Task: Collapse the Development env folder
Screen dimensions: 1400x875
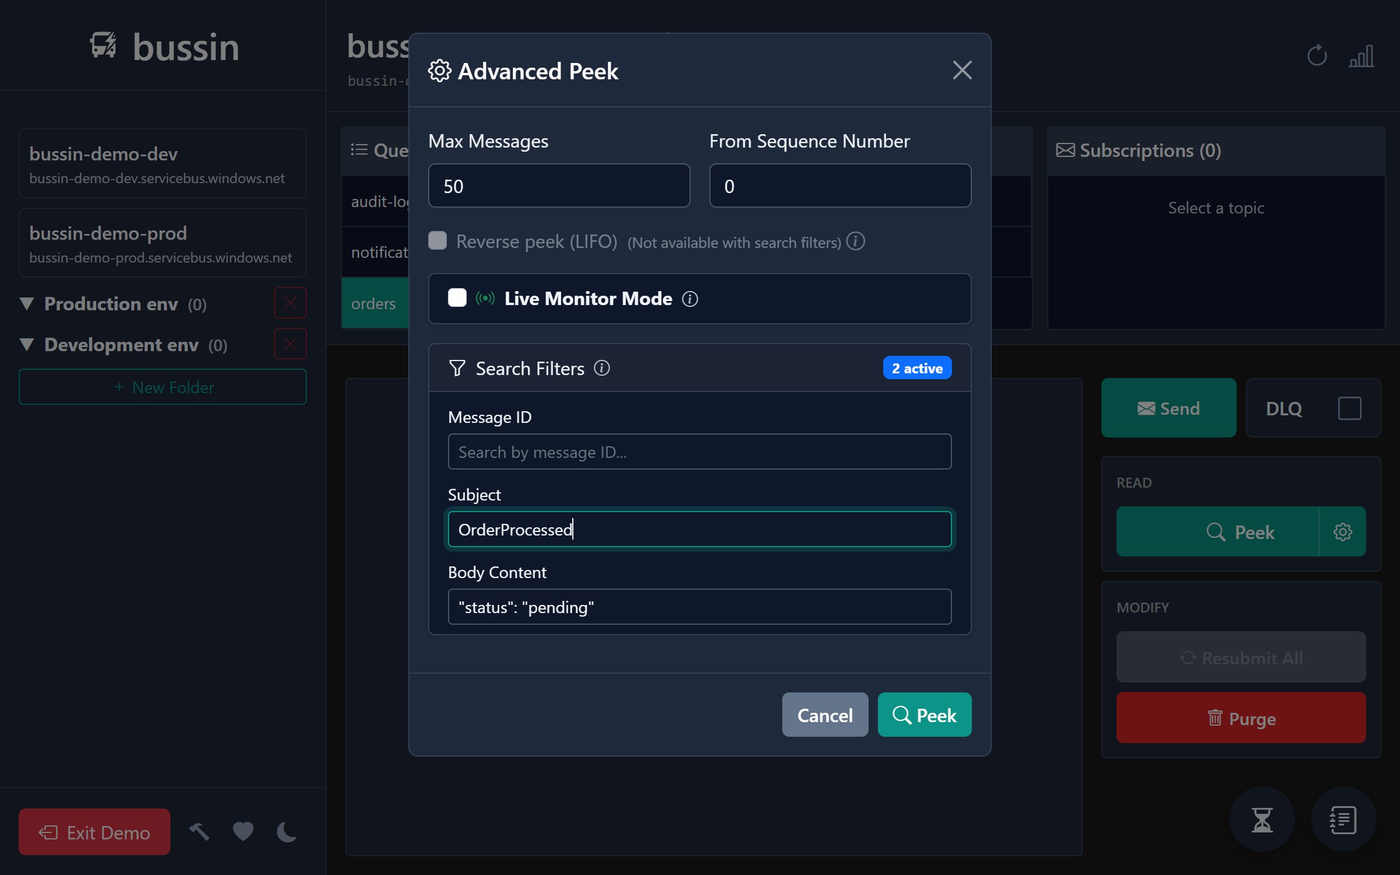Action: click(x=27, y=344)
